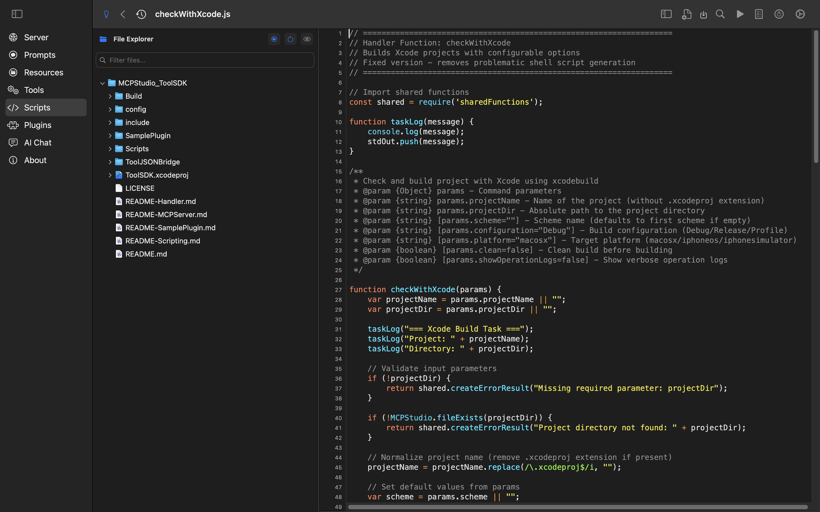The width and height of the screenshot is (820, 512).
Task: Open the Plugins section
Action: click(46, 125)
